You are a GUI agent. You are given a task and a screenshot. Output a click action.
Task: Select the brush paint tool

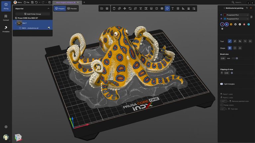tap(230, 41)
